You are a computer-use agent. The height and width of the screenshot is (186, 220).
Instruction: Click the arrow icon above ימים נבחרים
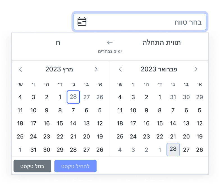pyautogui.click(x=110, y=43)
